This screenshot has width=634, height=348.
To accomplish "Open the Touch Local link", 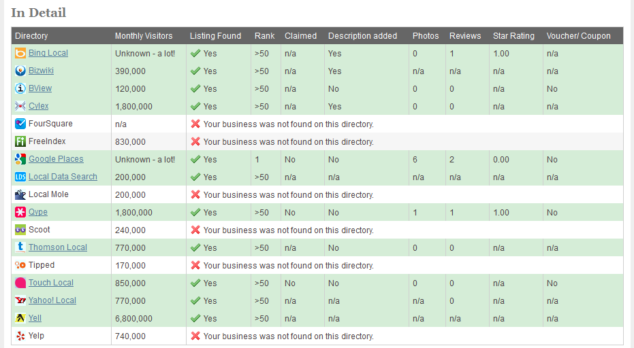I will tap(51, 283).
